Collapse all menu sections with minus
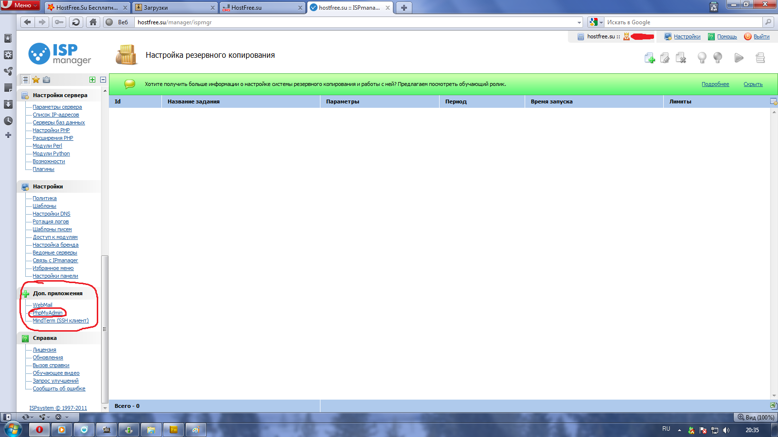Screen dimensions: 778x437 tap(103, 80)
